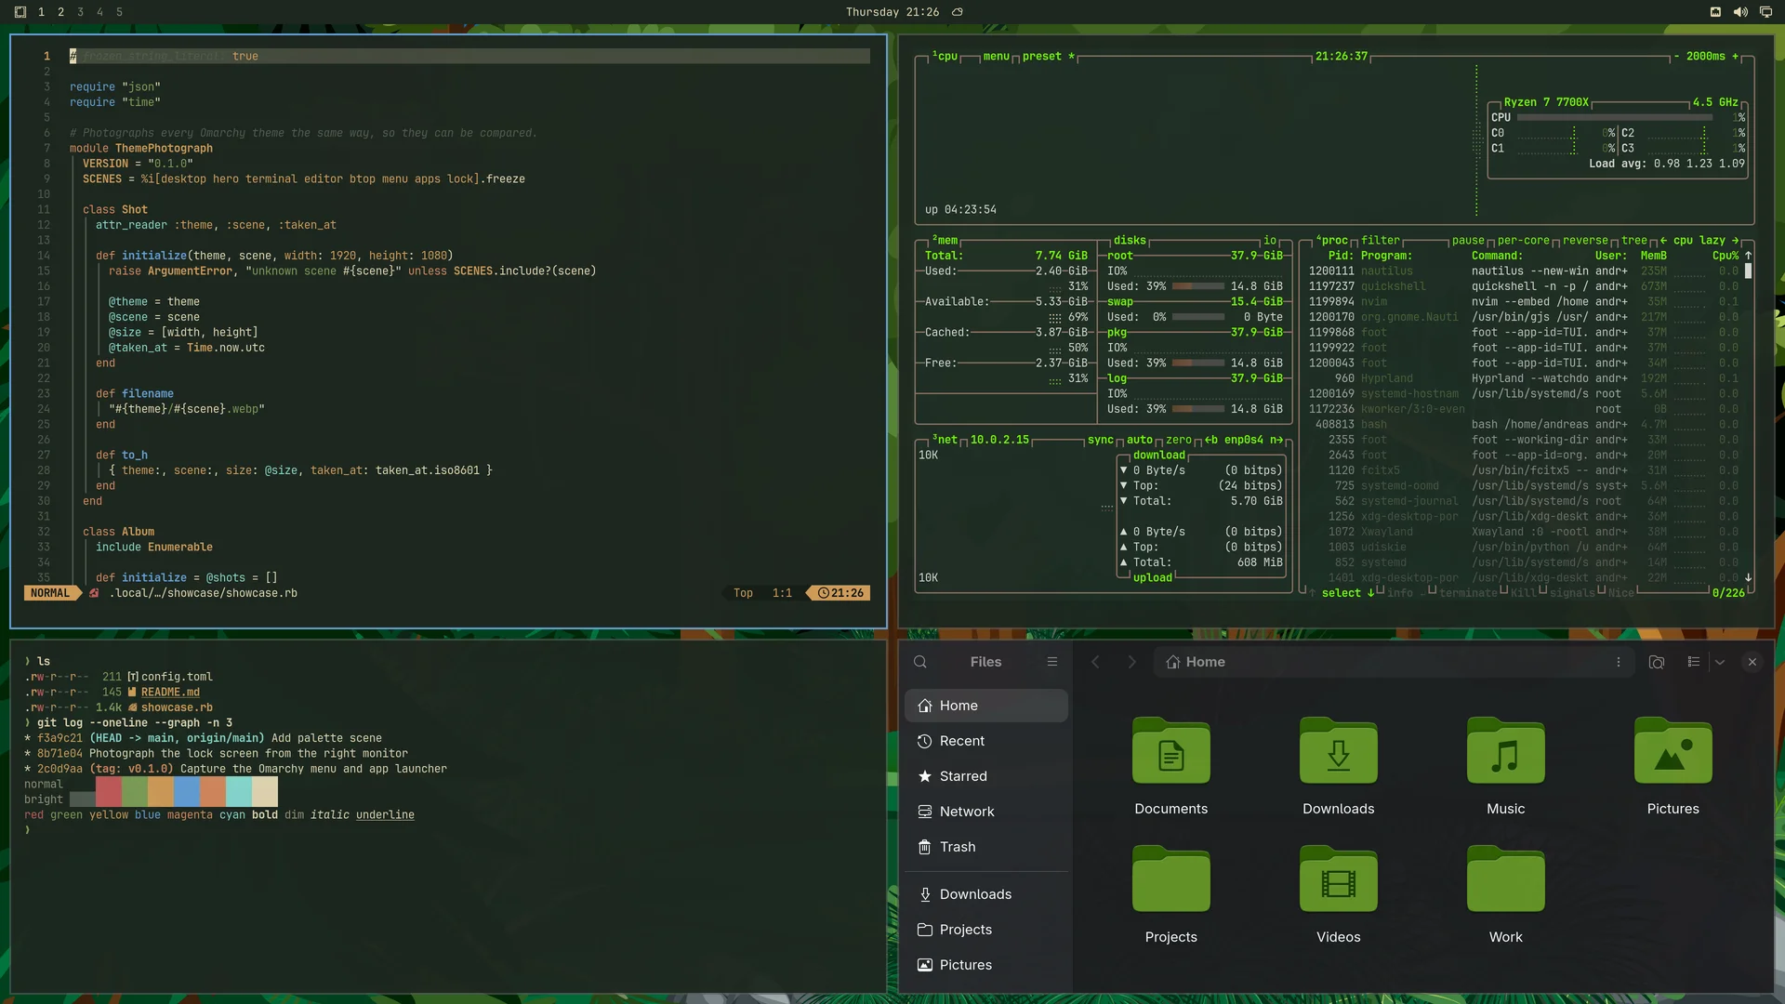The height and width of the screenshot is (1004, 1785).
Task: Open the Files search icon
Action: tap(919, 662)
